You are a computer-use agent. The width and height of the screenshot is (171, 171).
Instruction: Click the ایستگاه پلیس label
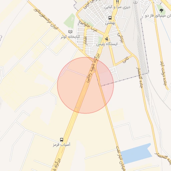(107, 44)
